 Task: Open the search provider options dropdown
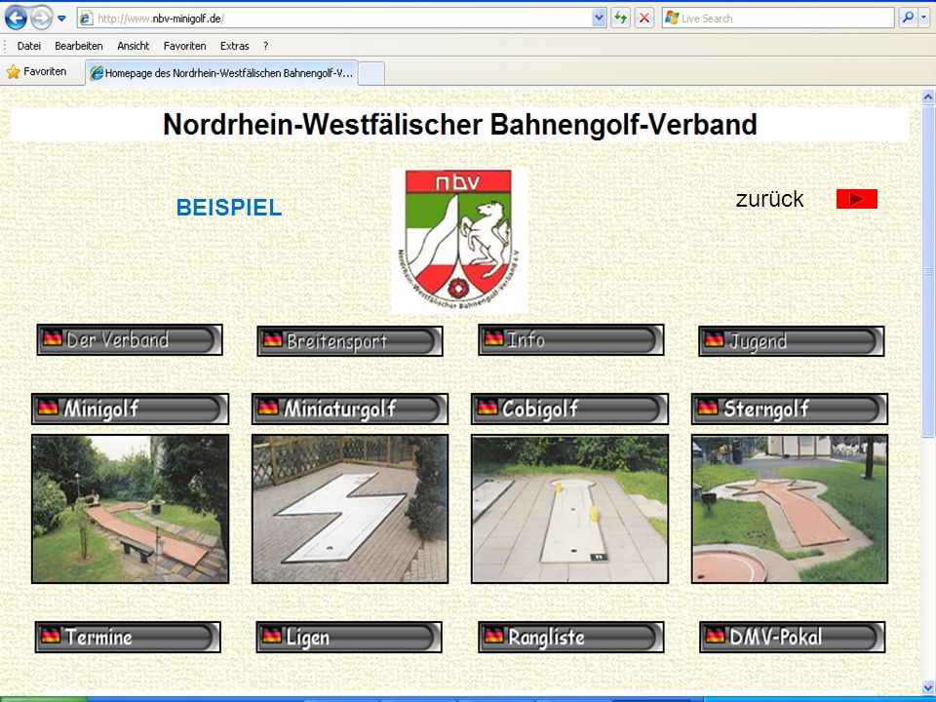(x=924, y=19)
